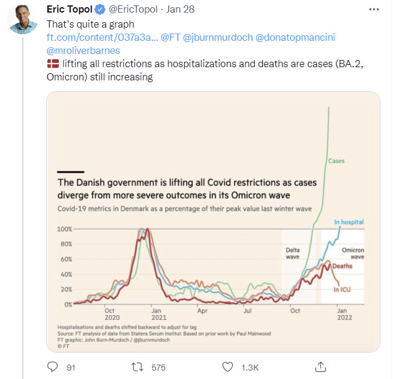393x379 pixels.
Task: Click the @FT mention
Action: [x=170, y=37]
